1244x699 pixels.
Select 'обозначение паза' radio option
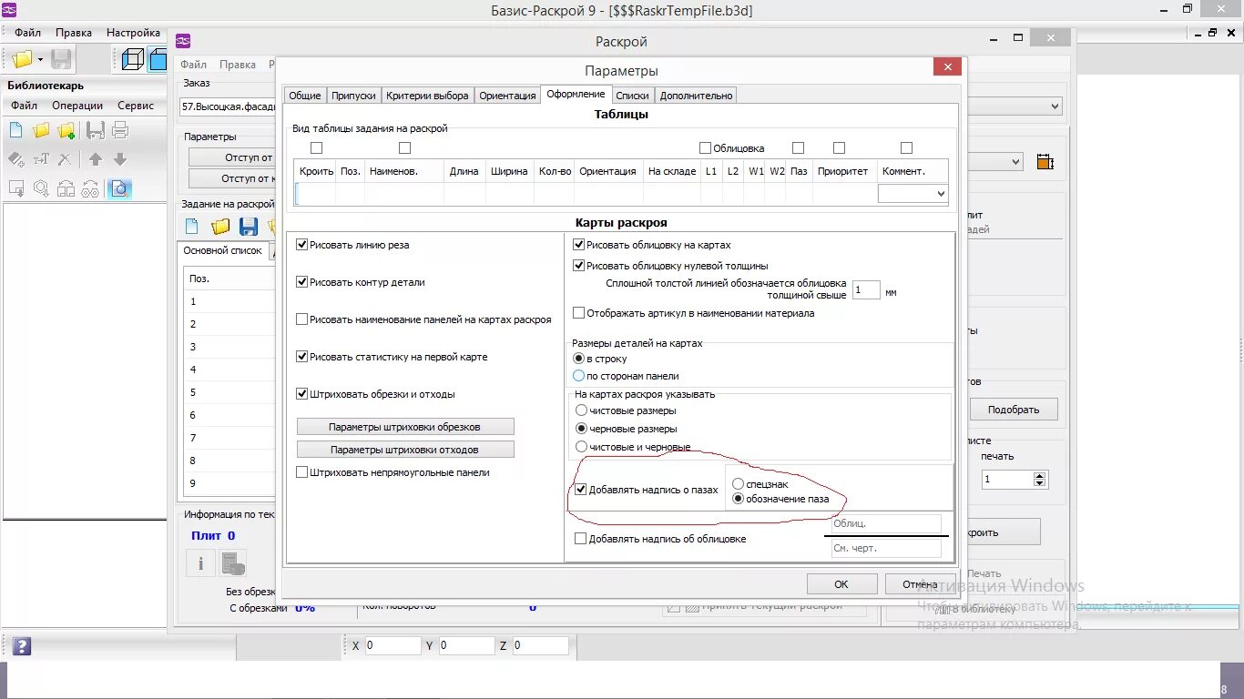(x=739, y=499)
